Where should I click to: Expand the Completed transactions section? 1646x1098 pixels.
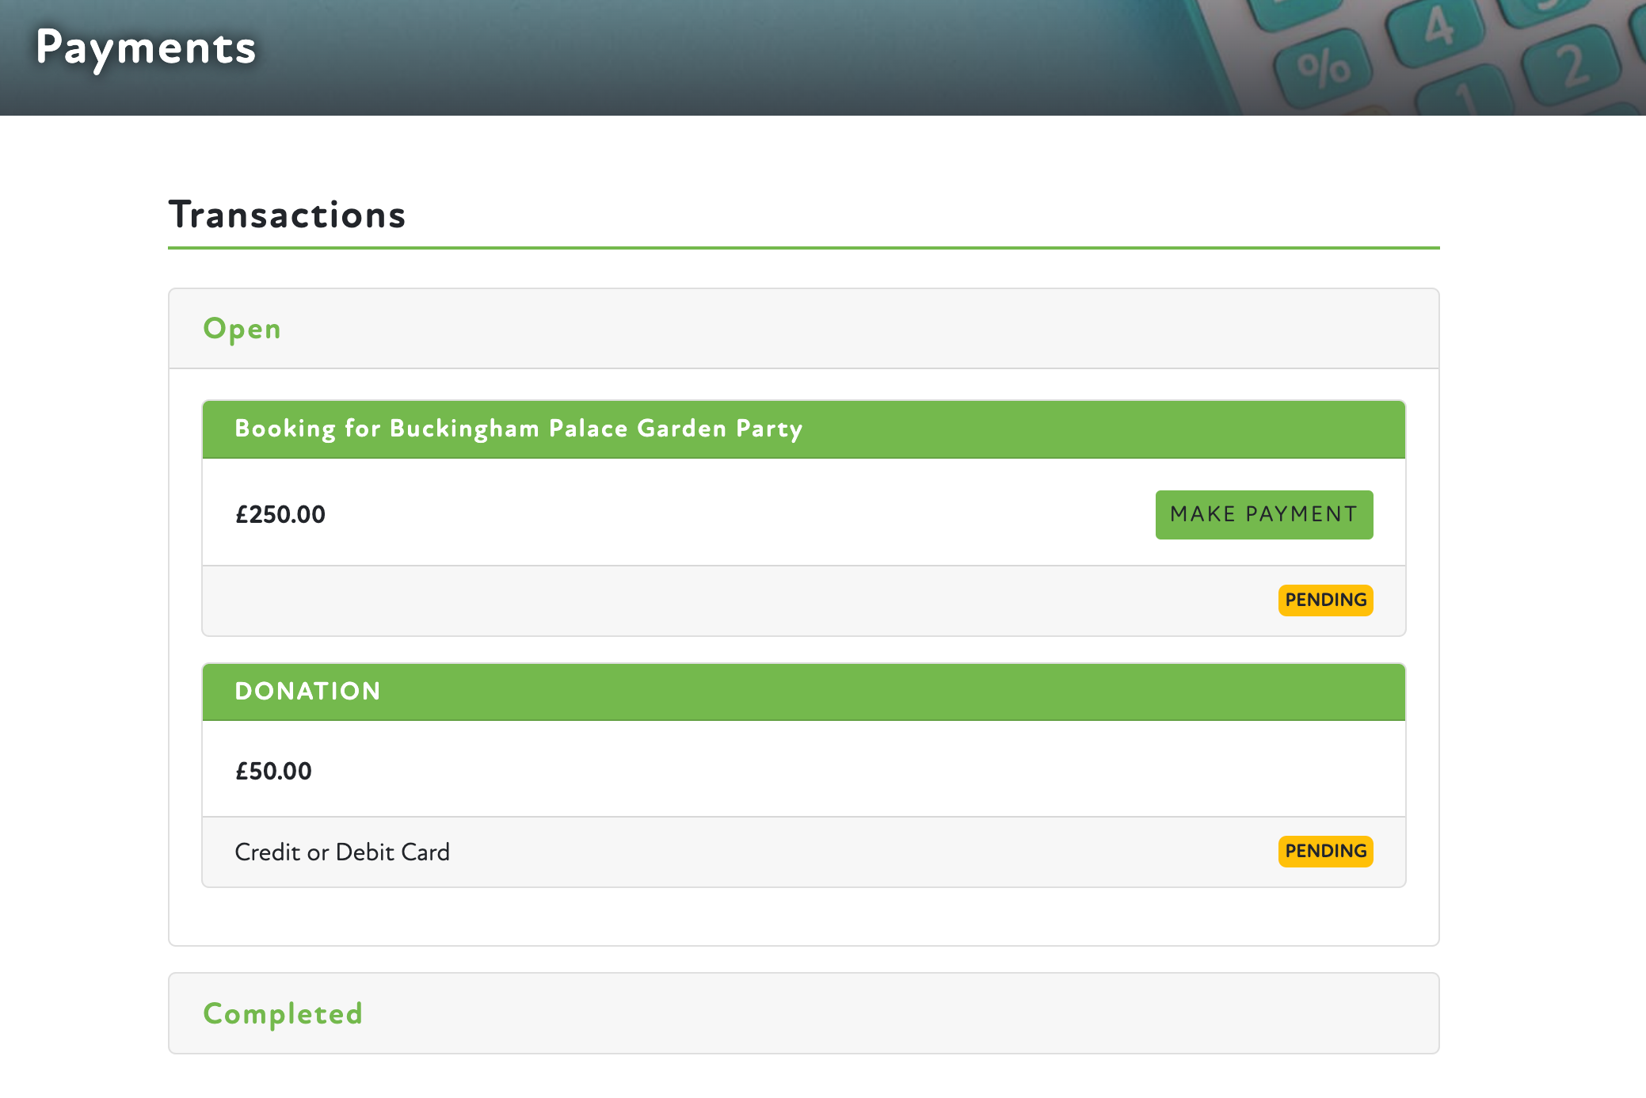pos(283,1013)
